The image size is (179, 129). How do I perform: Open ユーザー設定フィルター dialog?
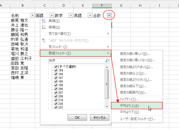(137, 119)
